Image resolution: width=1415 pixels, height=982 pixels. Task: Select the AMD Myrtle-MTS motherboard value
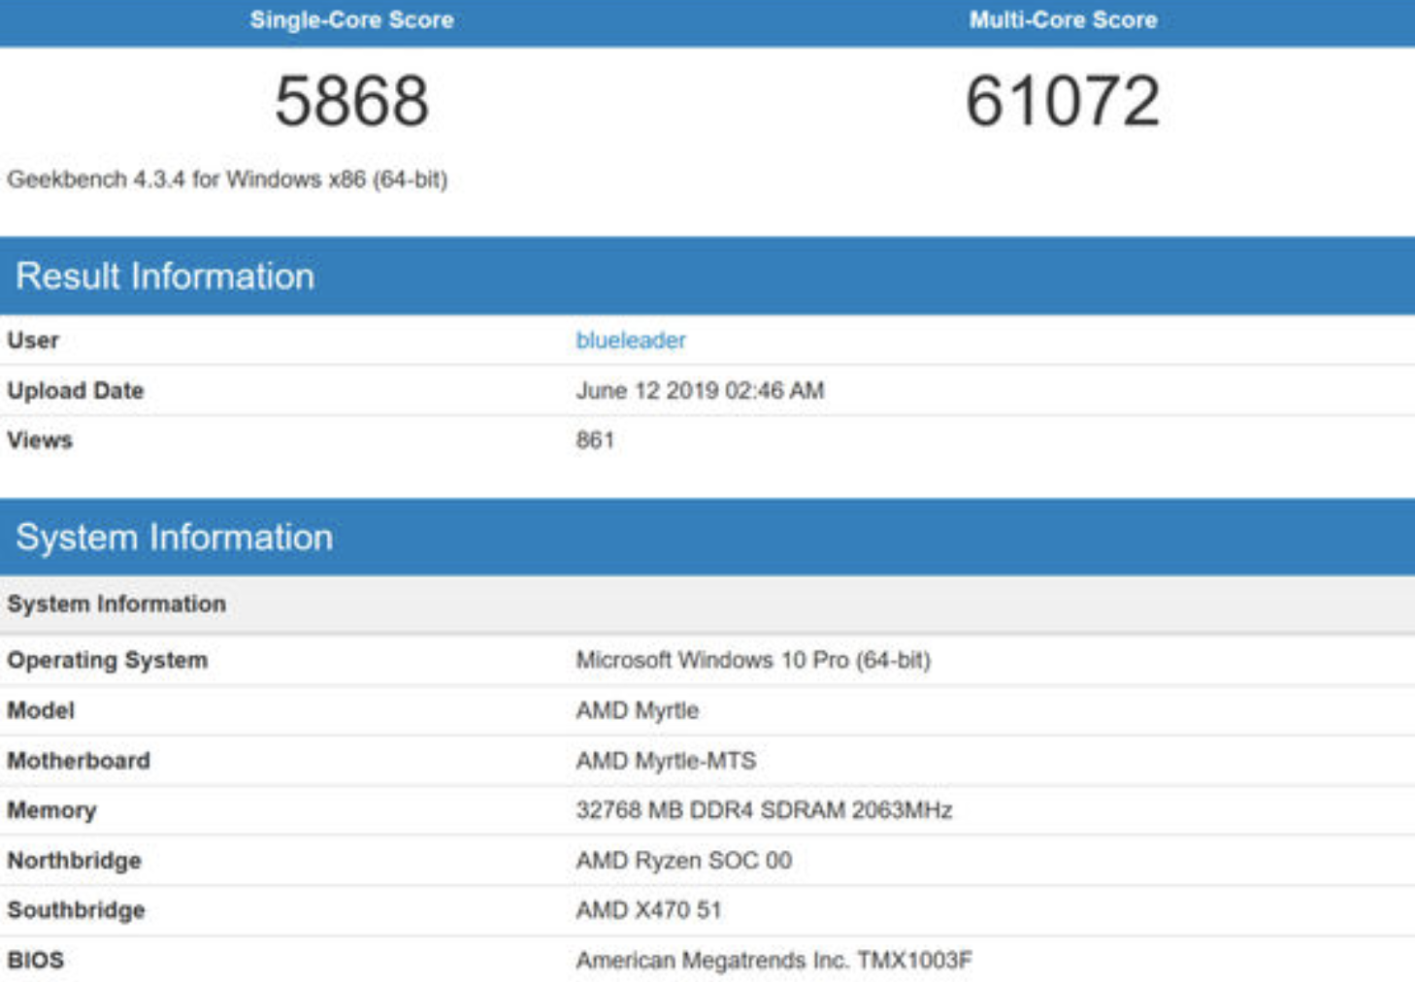(666, 761)
